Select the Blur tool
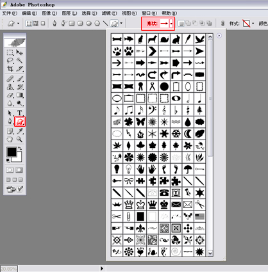Screen dimensions: 268x272 pos(10,104)
